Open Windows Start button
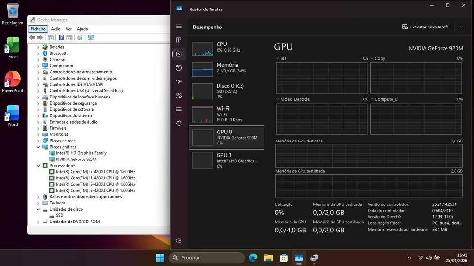 160,258
